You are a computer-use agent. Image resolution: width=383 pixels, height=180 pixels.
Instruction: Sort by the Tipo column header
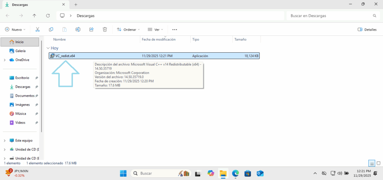195,39
